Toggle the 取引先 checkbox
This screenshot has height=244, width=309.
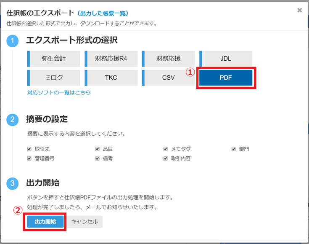(x=29, y=149)
